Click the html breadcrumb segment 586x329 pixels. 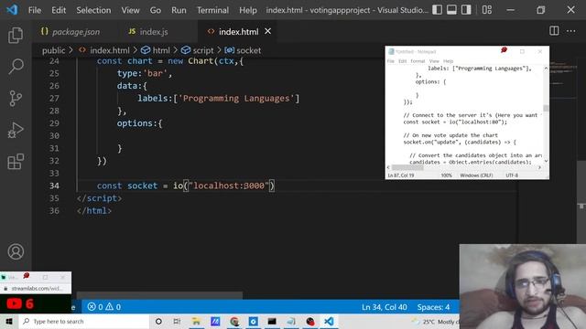coord(156,50)
